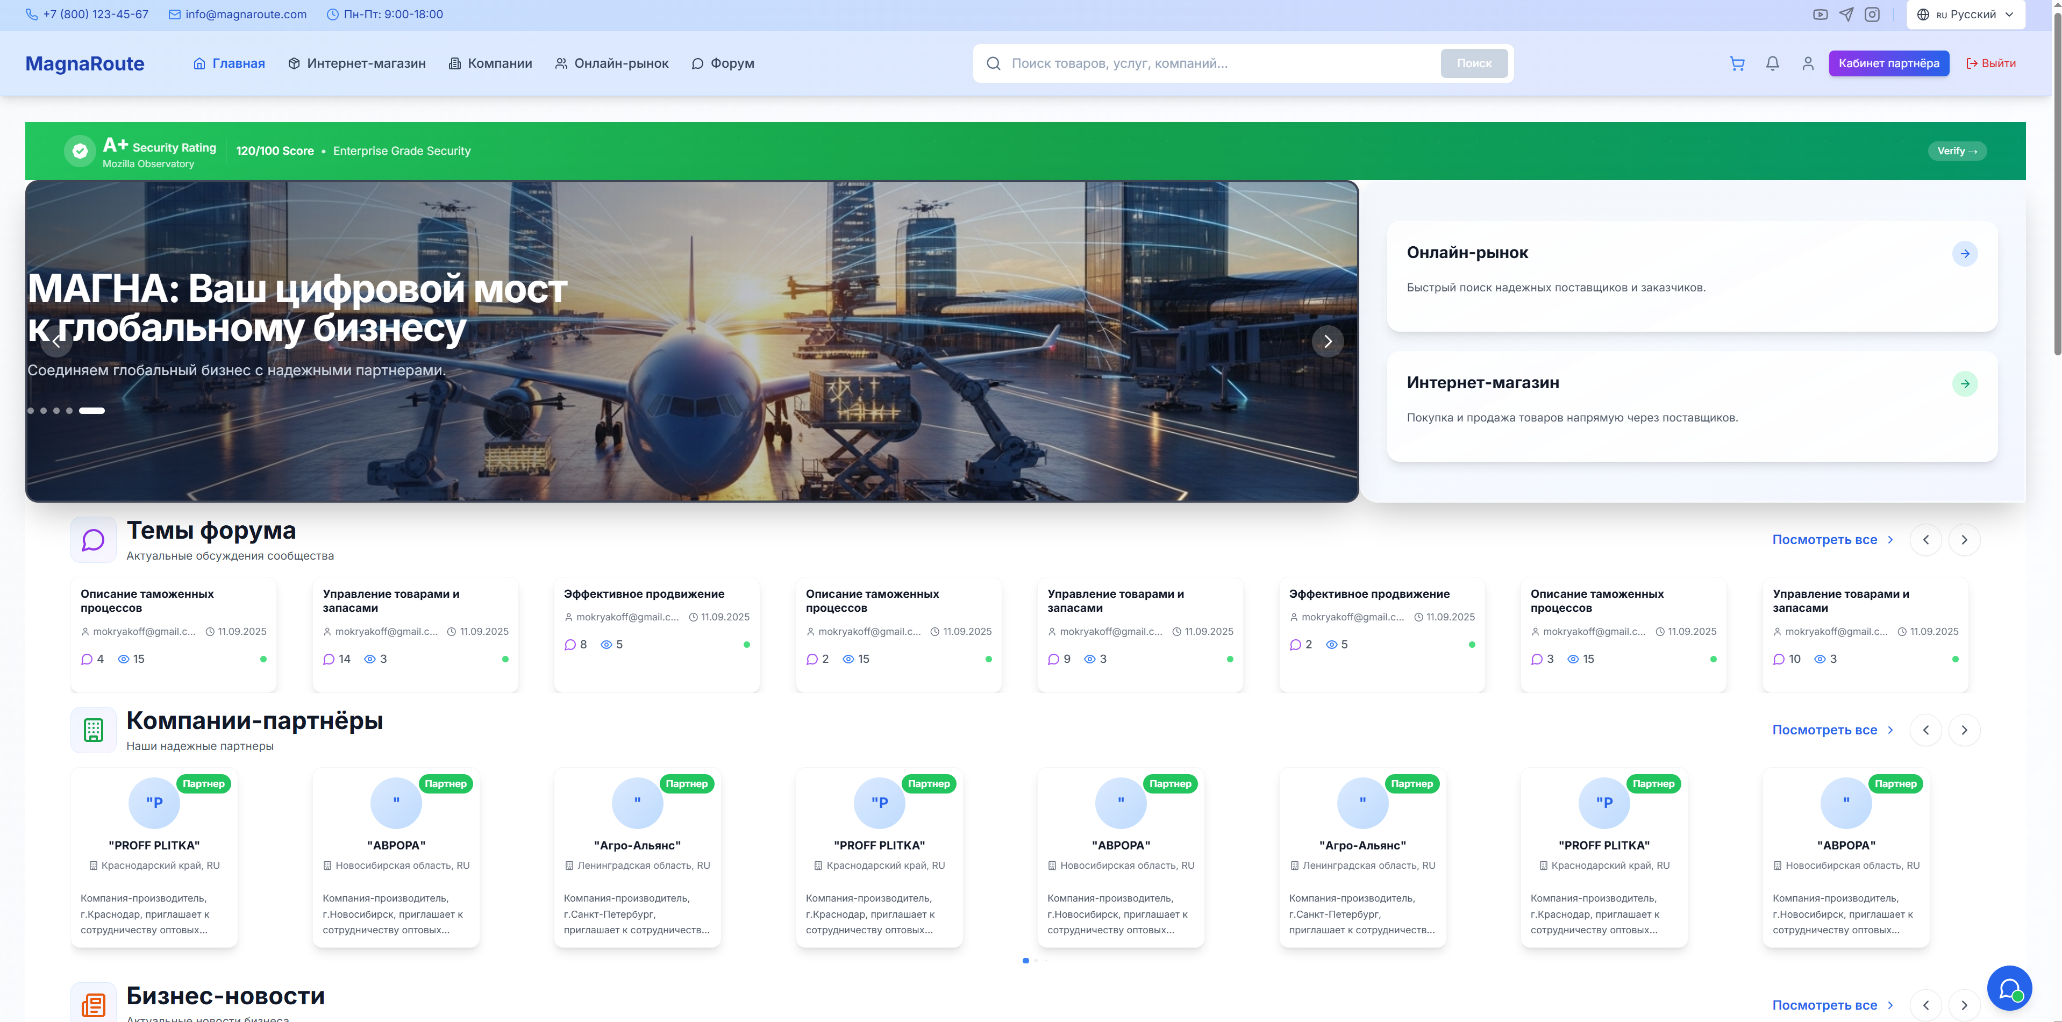Screen dimensions: 2062x1022
Task: Open the user account icon
Action: click(x=1808, y=63)
